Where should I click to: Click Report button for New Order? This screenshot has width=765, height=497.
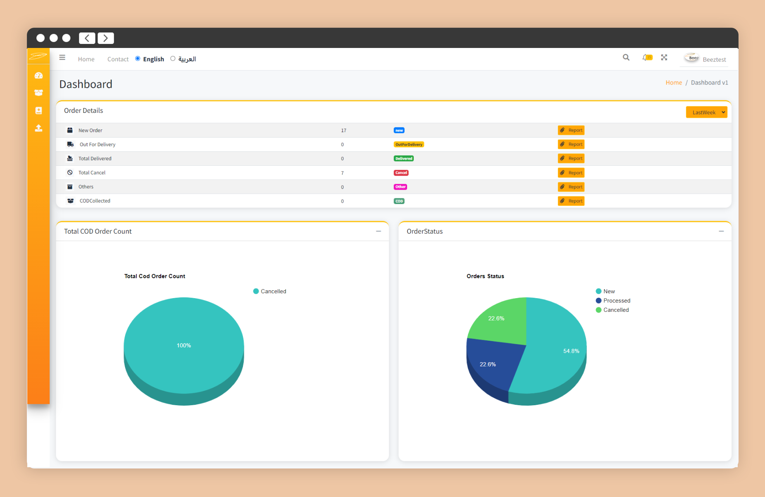point(571,130)
